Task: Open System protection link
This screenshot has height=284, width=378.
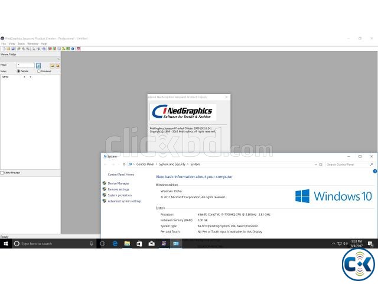Action: pyautogui.click(x=120, y=195)
